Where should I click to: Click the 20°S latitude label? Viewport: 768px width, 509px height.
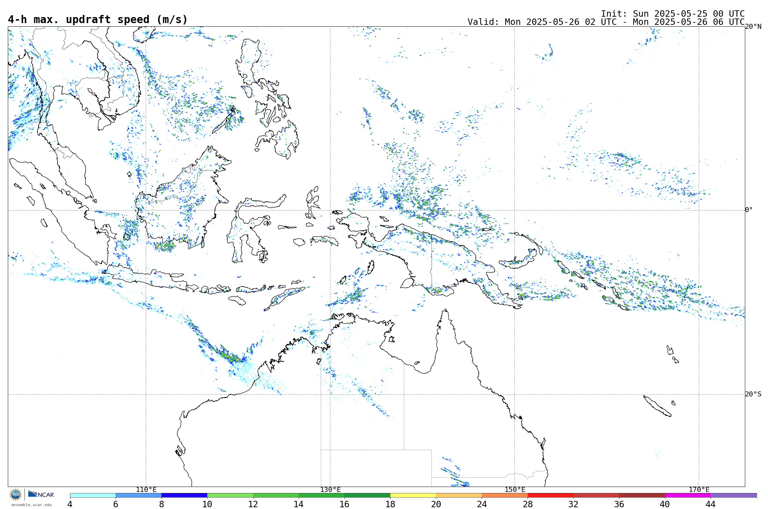point(753,394)
